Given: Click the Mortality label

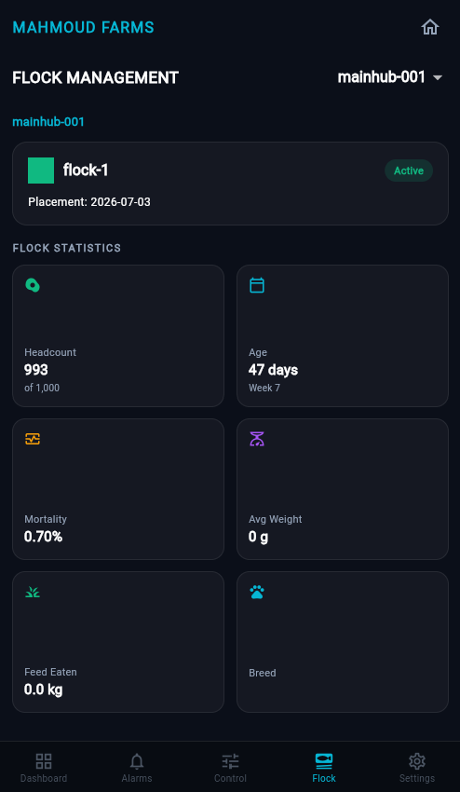Looking at the screenshot, I should pyautogui.click(x=46, y=519).
